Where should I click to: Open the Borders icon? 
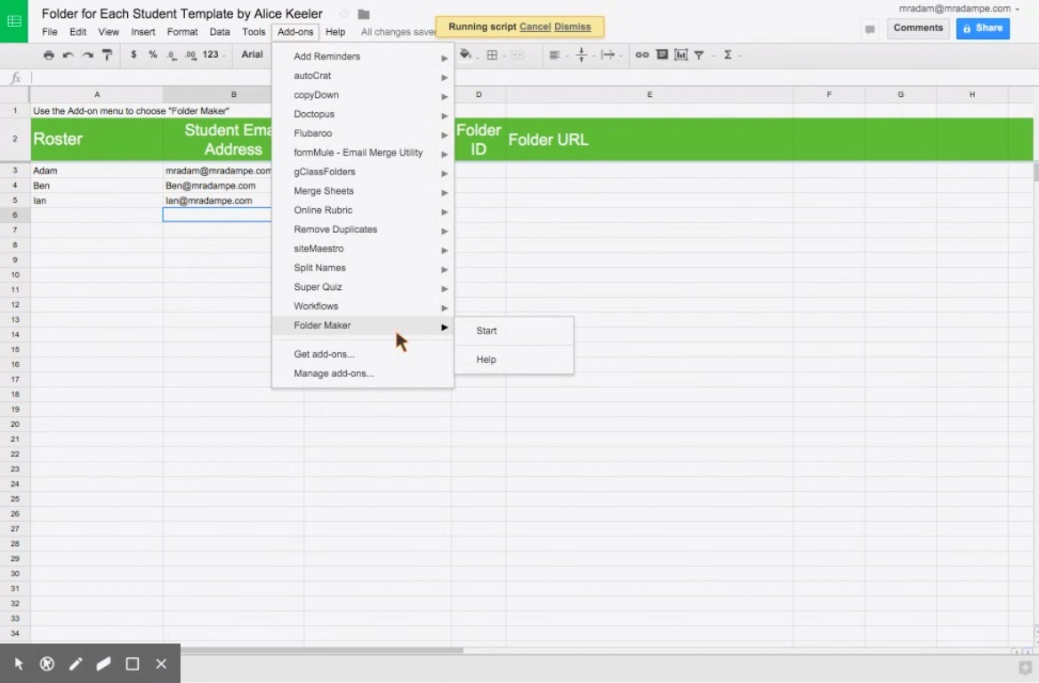click(x=492, y=55)
